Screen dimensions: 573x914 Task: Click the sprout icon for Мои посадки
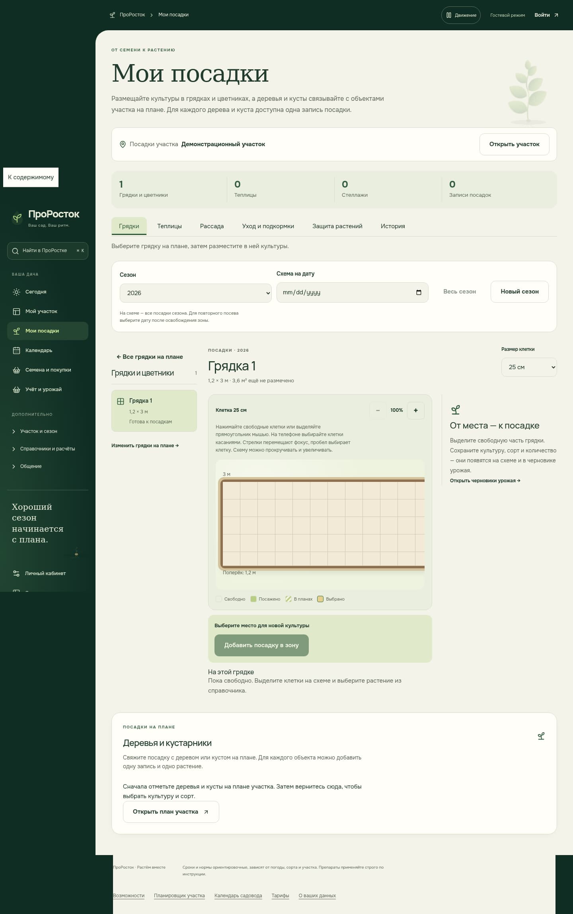point(16,331)
